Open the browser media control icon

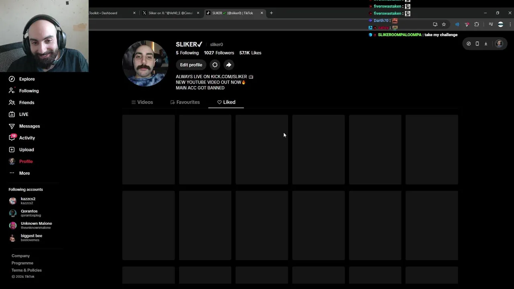tap(491, 24)
